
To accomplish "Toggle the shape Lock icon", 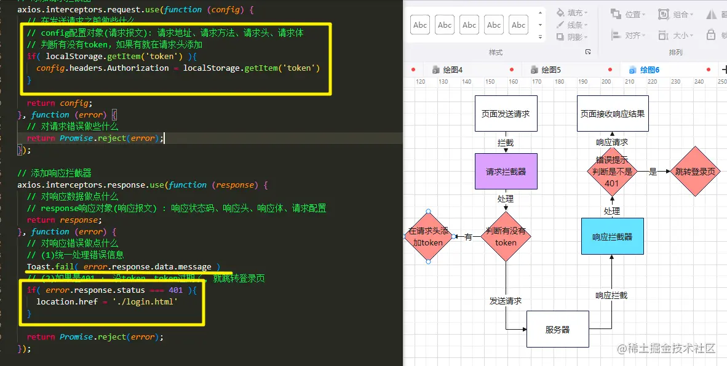I will [x=711, y=35].
